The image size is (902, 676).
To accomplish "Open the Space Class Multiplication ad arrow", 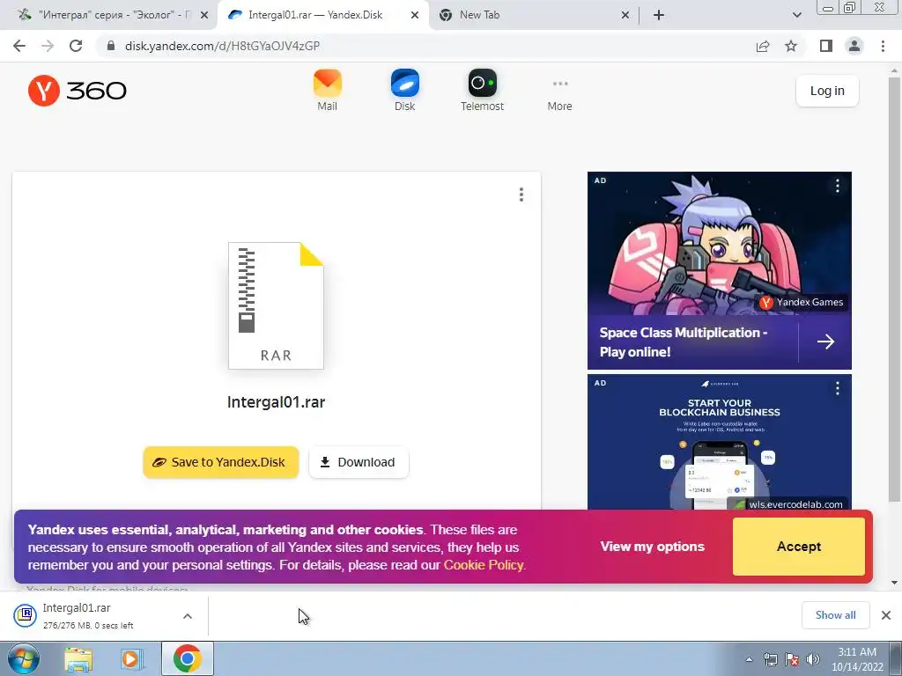I will pos(825,342).
